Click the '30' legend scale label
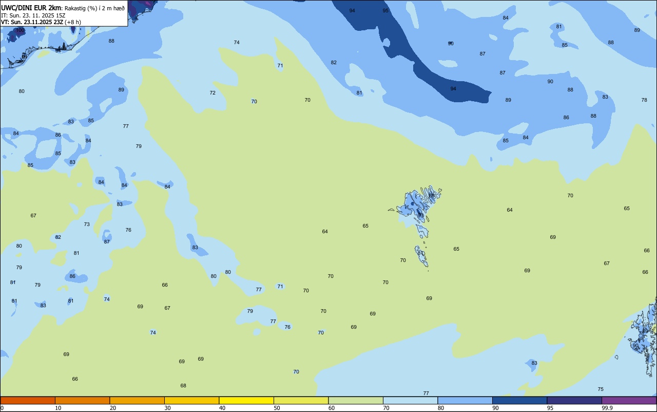657x412 pixels. 167,408
